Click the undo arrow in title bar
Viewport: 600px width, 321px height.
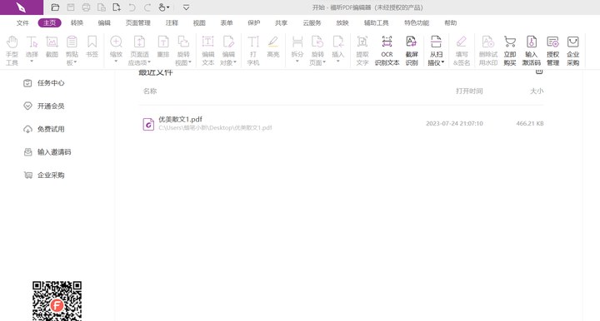(132, 7)
